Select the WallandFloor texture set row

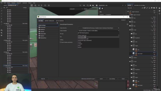[x=16, y=65]
